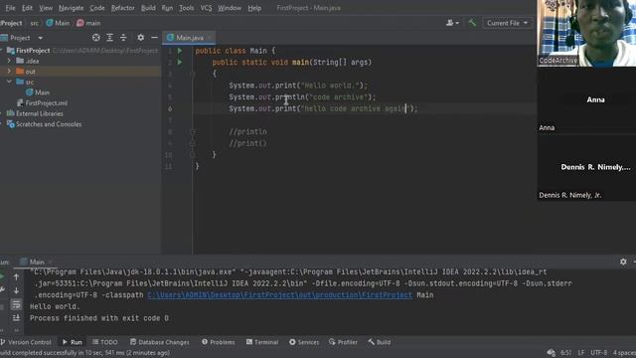Collapse the src folder arrow
Screen dimensions: 636x358
coord(9,82)
